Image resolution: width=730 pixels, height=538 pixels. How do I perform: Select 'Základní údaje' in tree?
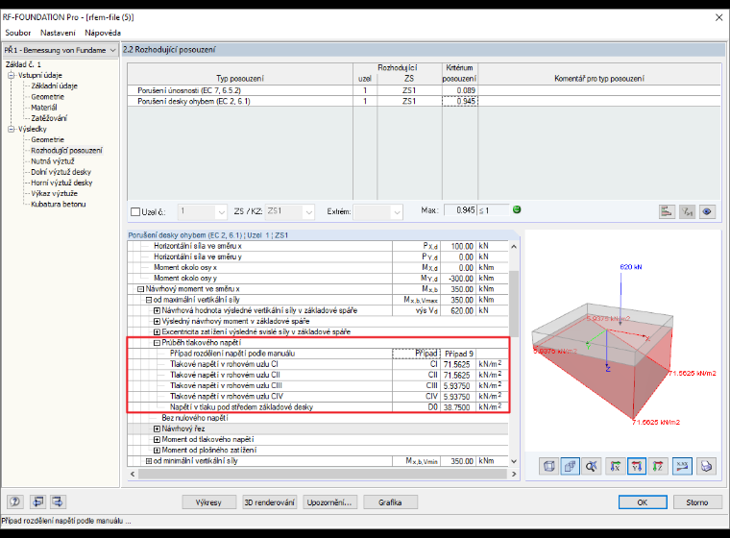(x=54, y=86)
